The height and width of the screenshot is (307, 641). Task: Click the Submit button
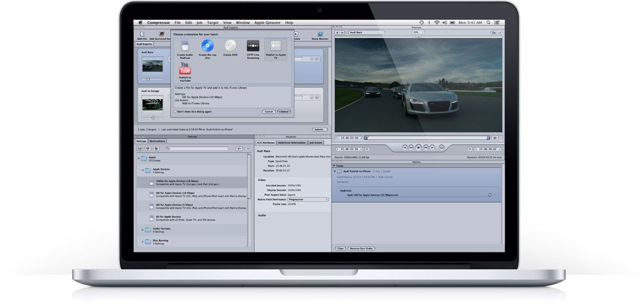click(x=320, y=129)
